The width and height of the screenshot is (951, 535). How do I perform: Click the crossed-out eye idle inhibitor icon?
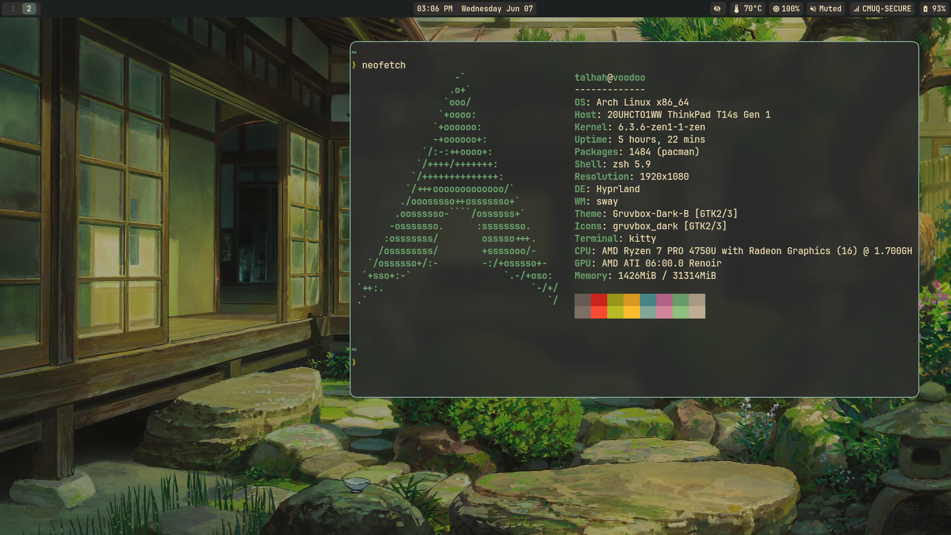(717, 8)
